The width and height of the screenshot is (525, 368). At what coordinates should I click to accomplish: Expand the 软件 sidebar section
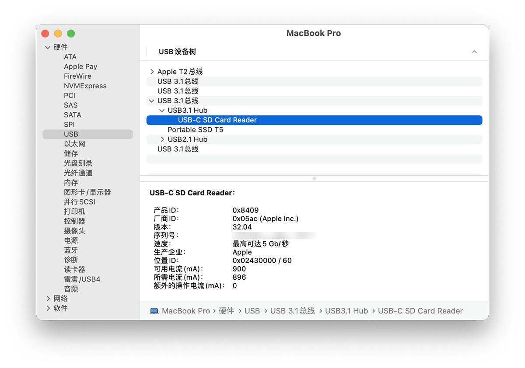48,308
